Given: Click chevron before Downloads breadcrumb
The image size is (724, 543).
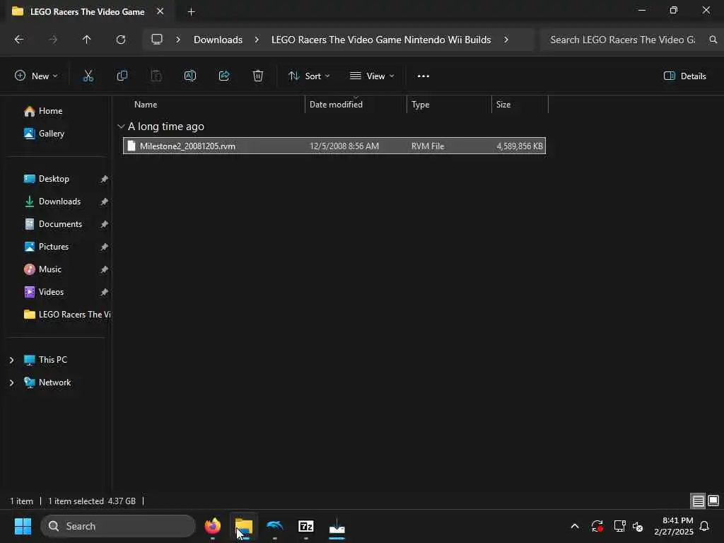Looking at the screenshot, I should (x=177, y=40).
